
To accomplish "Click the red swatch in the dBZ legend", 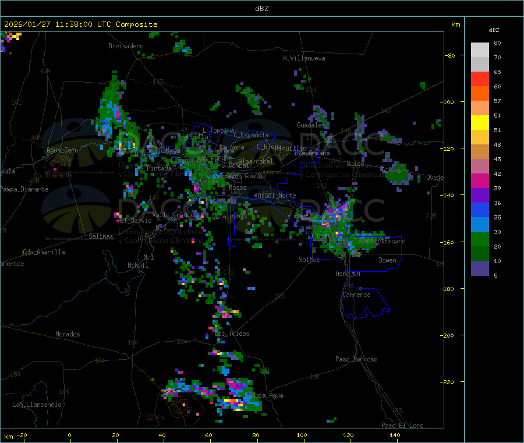I will 480,79.
